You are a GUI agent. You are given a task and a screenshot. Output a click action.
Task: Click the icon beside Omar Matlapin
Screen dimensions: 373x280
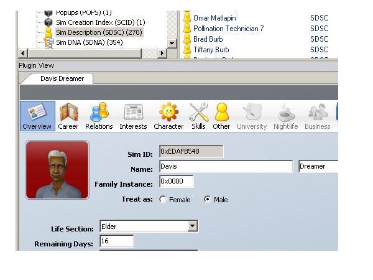(x=187, y=18)
